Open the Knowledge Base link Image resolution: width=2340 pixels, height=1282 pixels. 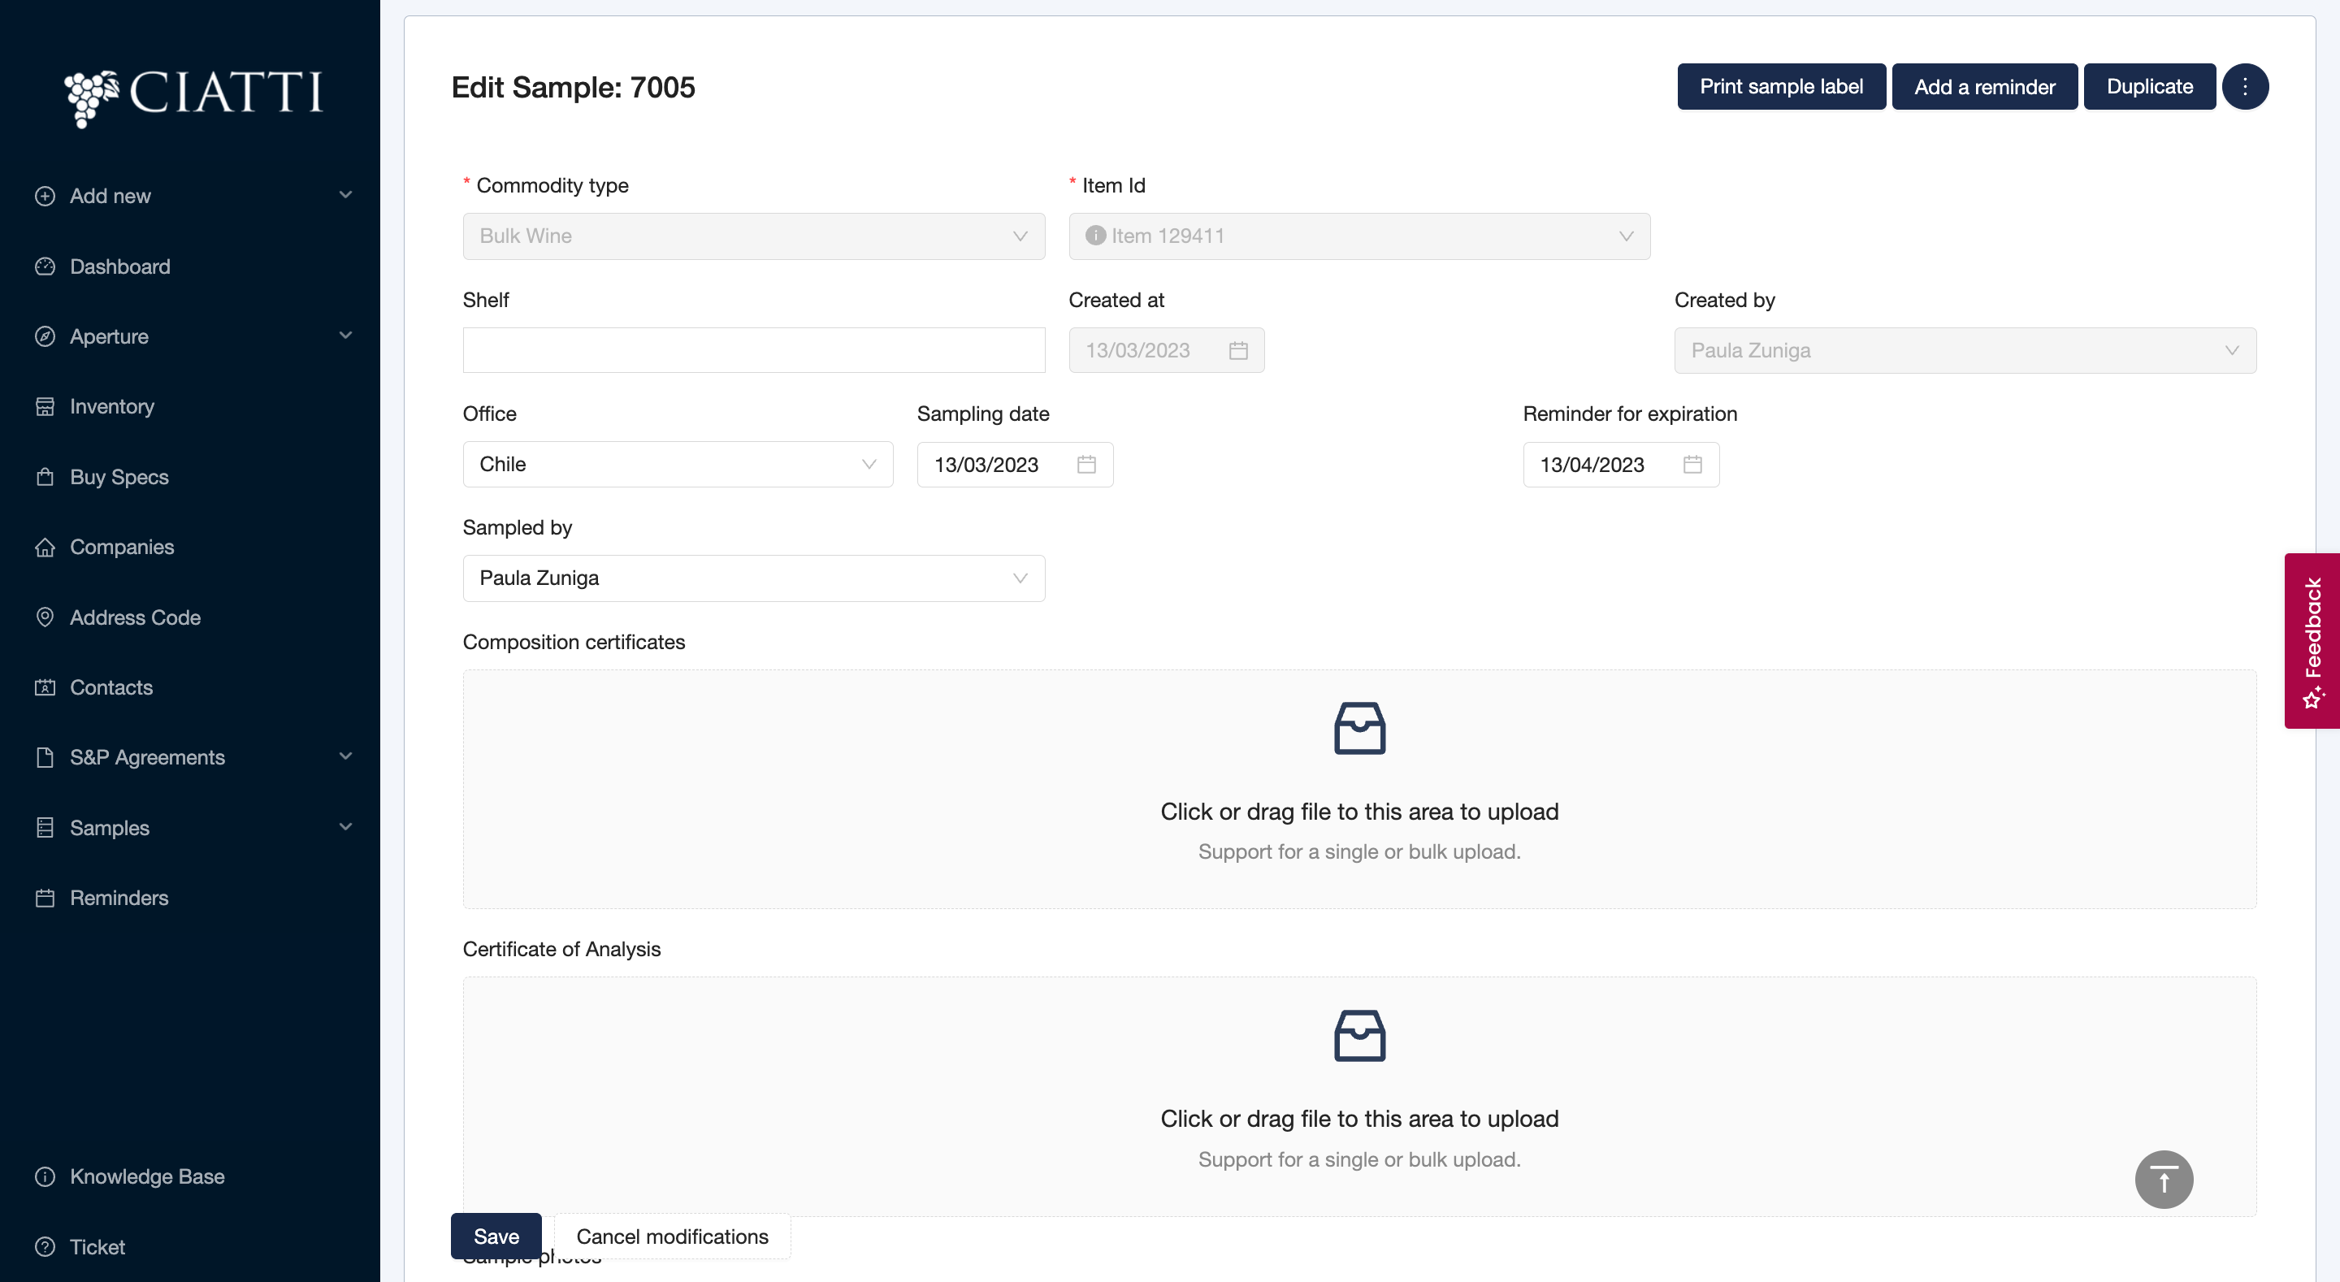tap(146, 1176)
